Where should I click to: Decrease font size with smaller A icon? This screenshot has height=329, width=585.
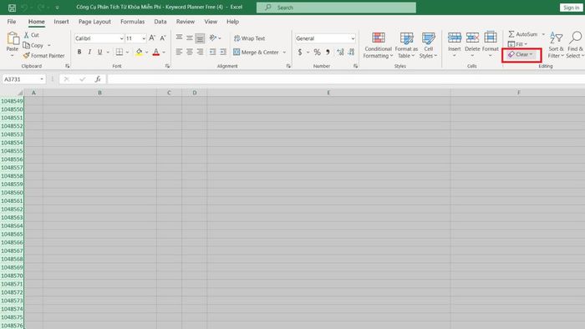tap(163, 38)
